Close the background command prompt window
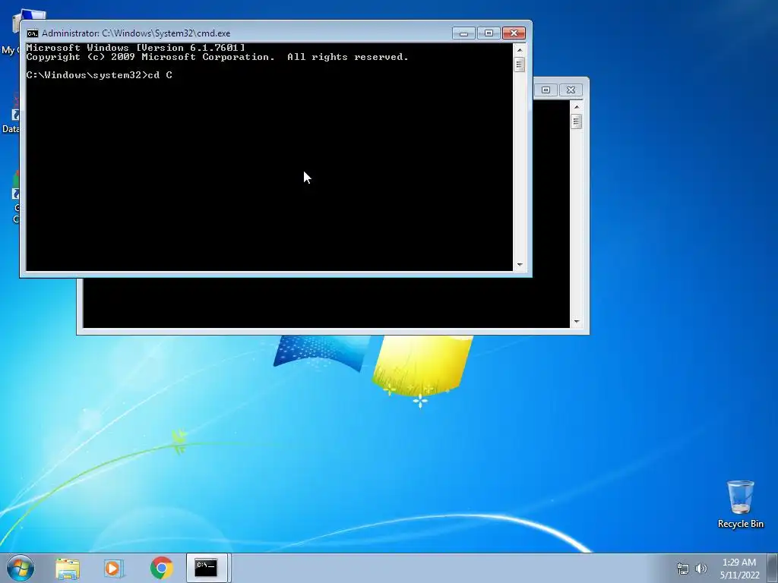 (571, 90)
